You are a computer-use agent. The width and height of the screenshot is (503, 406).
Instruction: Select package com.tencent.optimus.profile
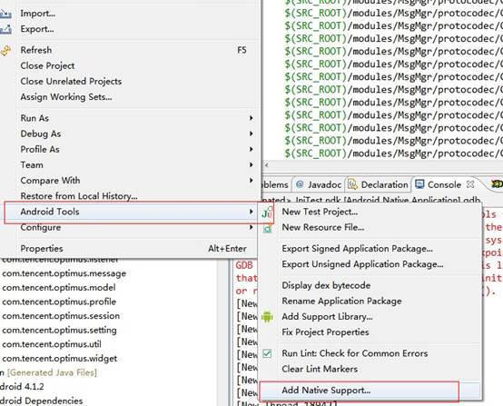tap(59, 302)
